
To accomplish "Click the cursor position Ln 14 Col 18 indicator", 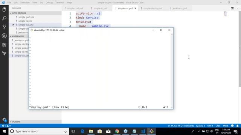I will 181,126.
